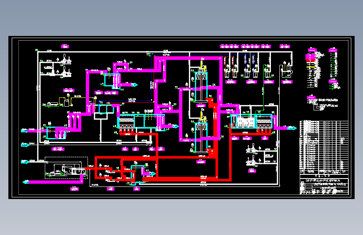This screenshot has height=235, width=363.
Task: Click the dashed-outline equipment enclosure
Action: point(66,168)
